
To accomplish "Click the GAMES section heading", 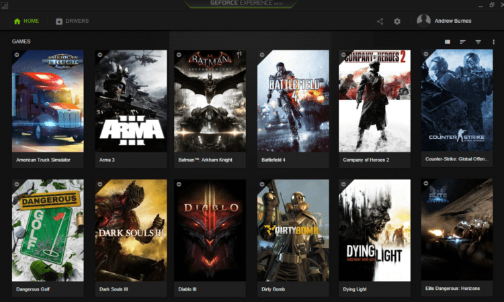I will pos(22,42).
